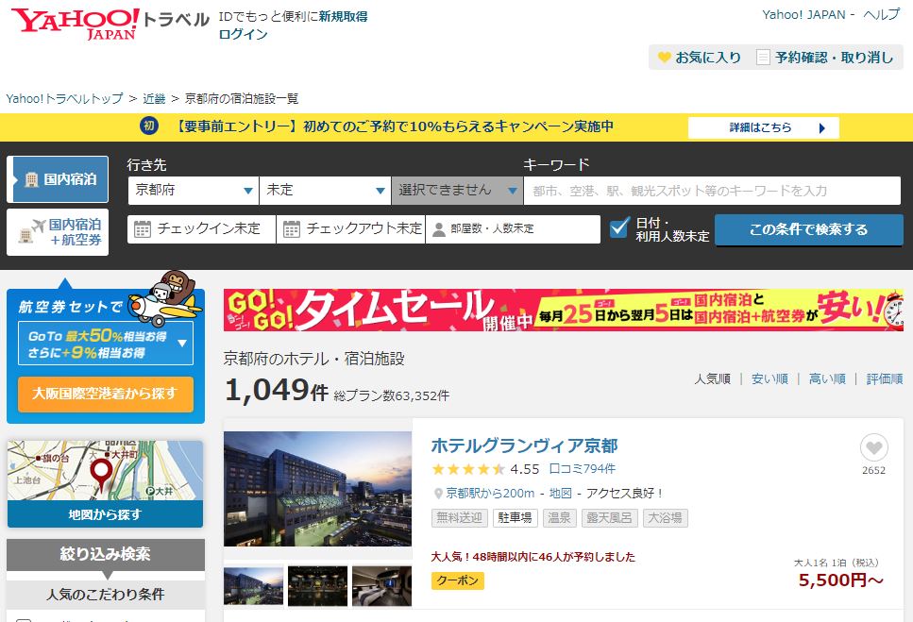Screen dimensions: 913x622
Task: Click Yahoo!トラベルトップ breadcrumb
Action: point(64,98)
